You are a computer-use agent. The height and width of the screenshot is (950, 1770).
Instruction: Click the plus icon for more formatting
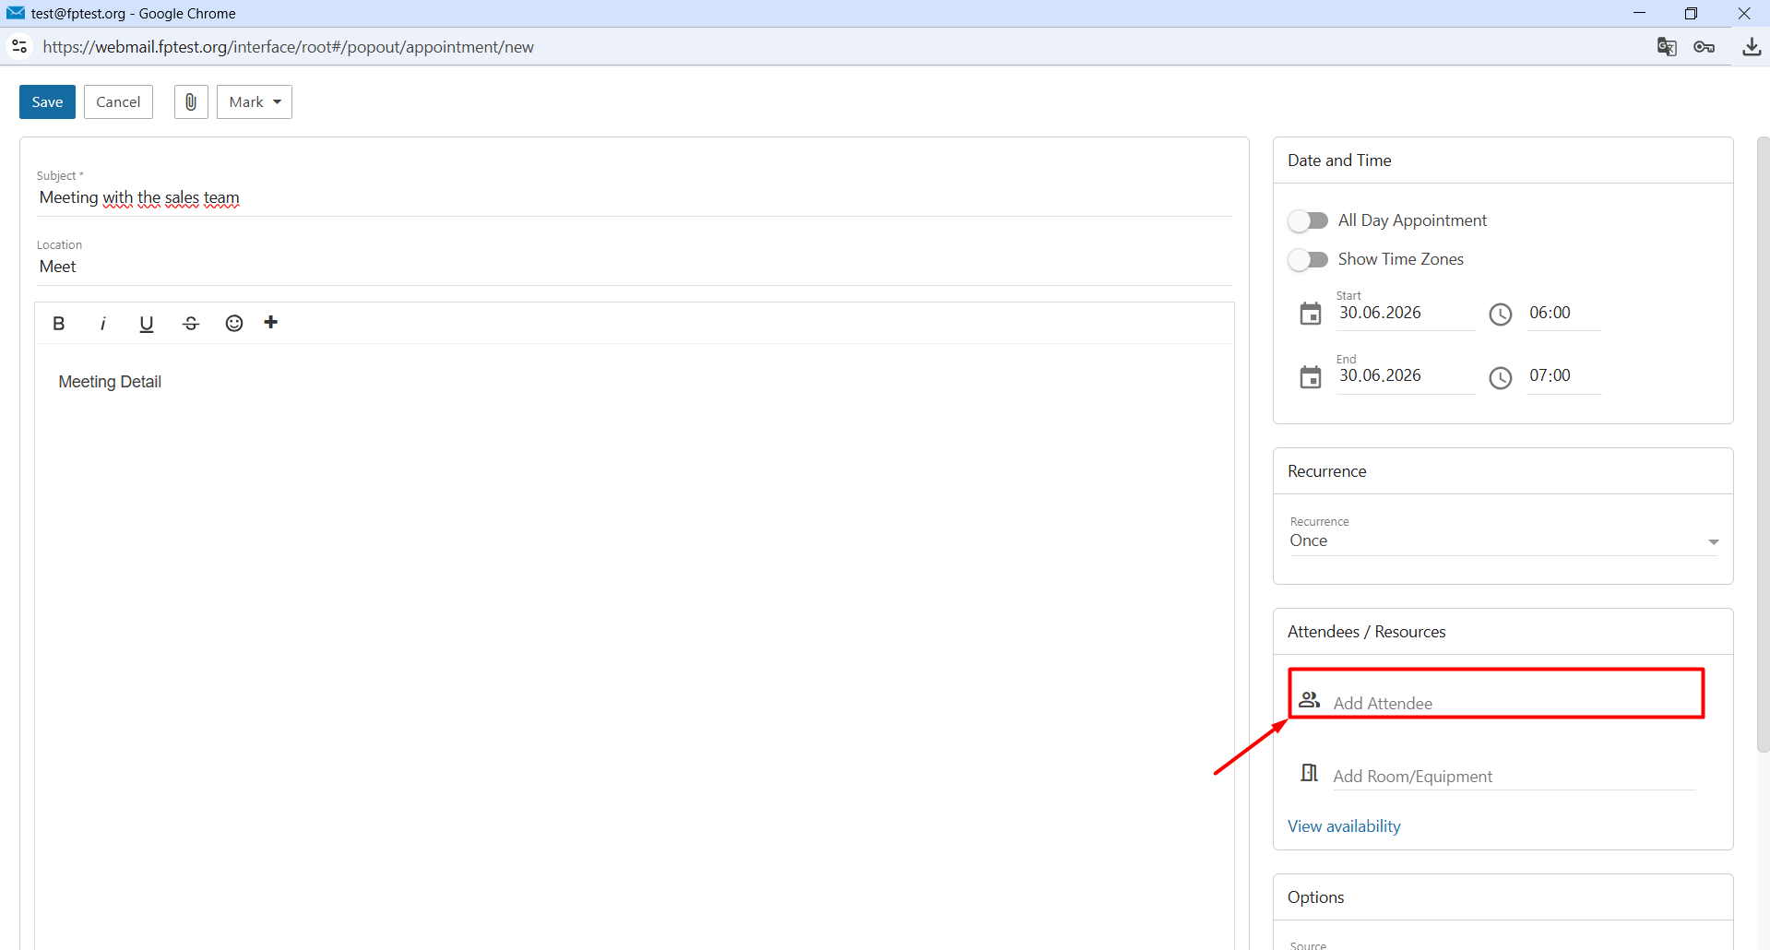[x=271, y=322]
